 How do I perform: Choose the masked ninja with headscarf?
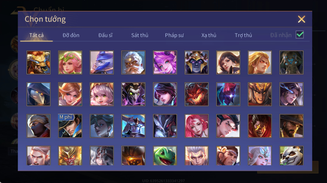(x=39, y=126)
